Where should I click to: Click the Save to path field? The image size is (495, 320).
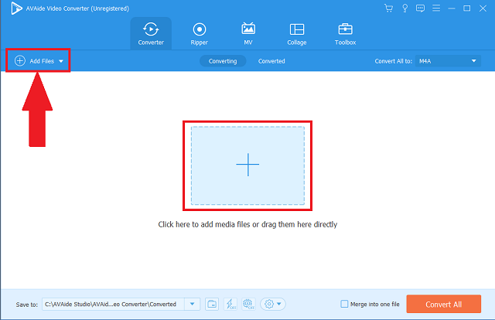pyautogui.click(x=114, y=305)
